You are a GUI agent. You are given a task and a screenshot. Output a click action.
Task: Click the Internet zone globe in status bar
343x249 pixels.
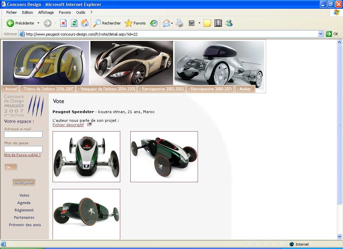click(291, 244)
